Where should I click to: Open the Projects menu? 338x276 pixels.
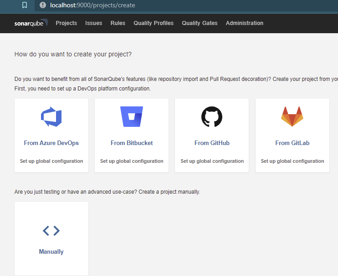click(67, 23)
